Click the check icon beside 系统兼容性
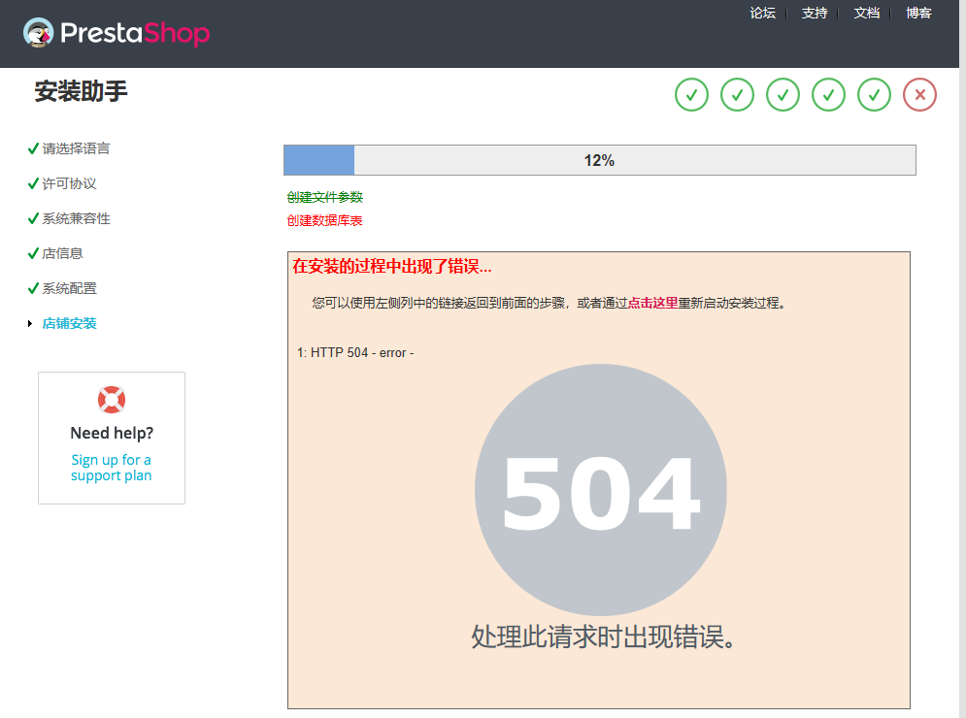 tap(32, 218)
